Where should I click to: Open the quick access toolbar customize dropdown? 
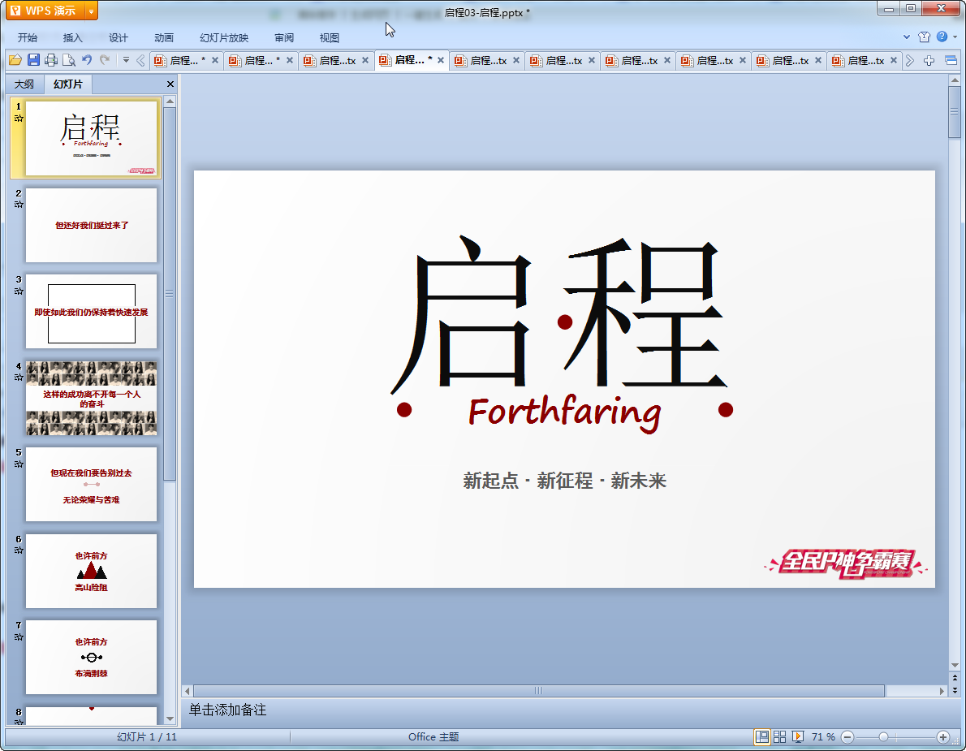[126, 60]
